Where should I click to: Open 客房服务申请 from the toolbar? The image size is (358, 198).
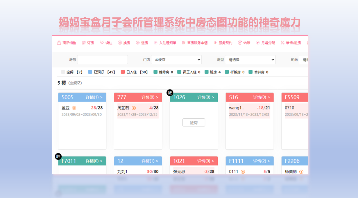coord(195,43)
